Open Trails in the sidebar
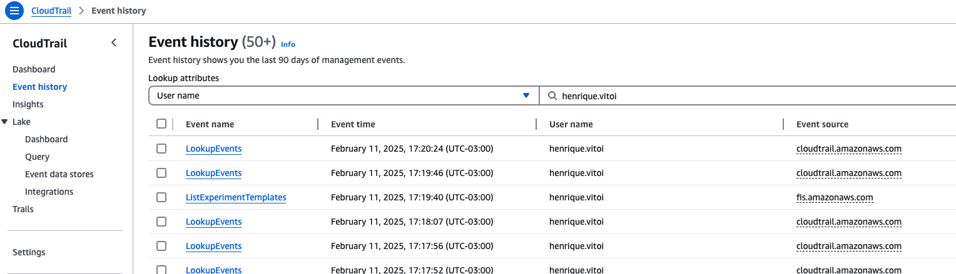 [23, 209]
